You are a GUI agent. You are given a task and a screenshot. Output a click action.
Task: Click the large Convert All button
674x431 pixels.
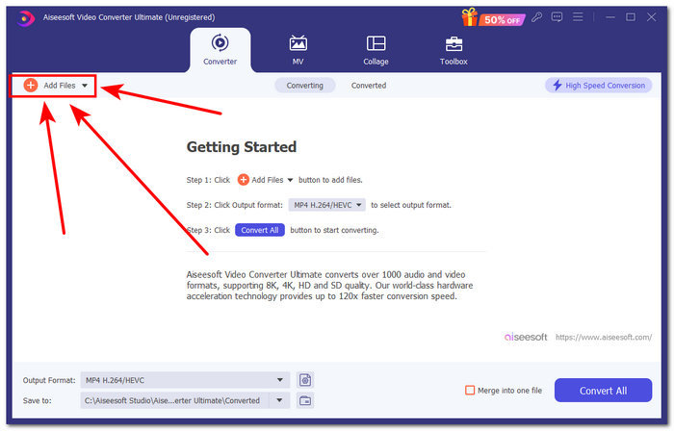(x=603, y=391)
